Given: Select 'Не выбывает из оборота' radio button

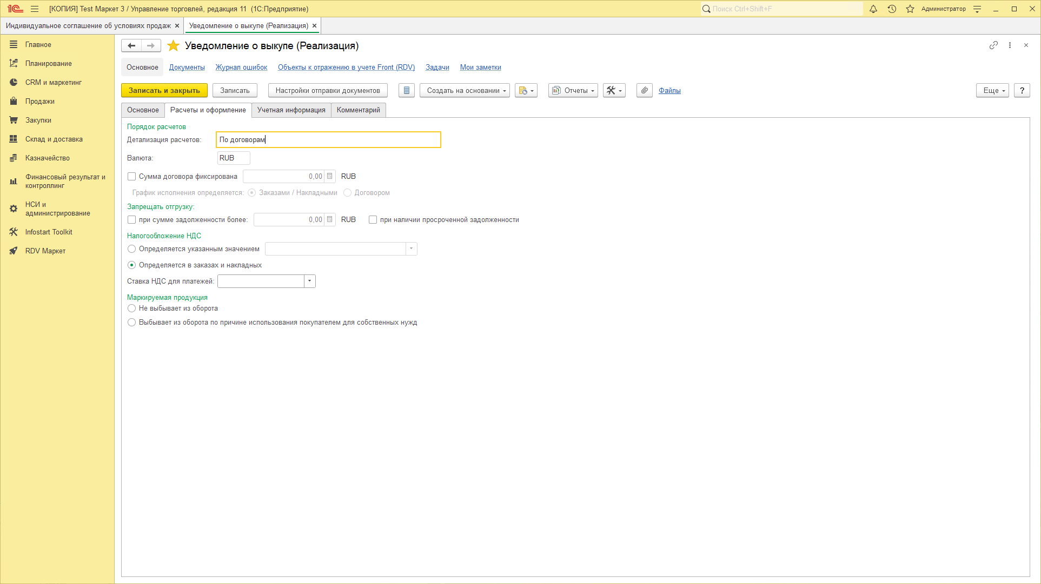Looking at the screenshot, I should click(x=131, y=308).
